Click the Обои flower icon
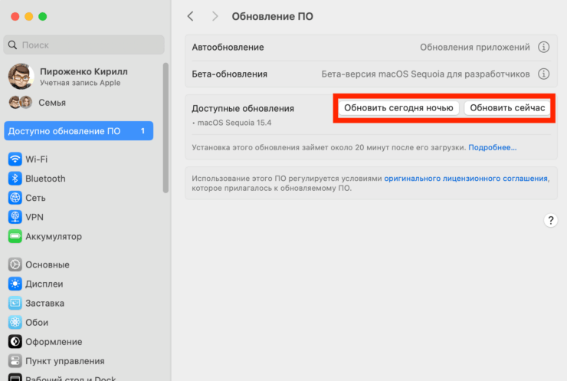 click(15, 323)
